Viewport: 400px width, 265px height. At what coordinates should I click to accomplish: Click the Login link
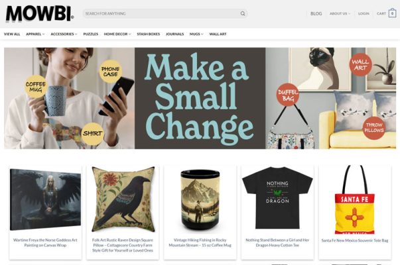point(364,13)
